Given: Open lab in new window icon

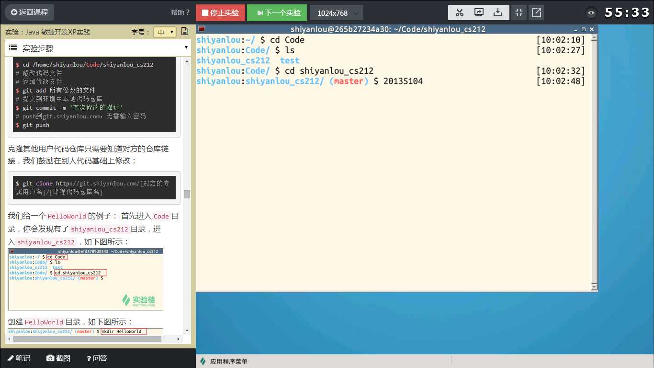Looking at the screenshot, I should (x=537, y=12).
